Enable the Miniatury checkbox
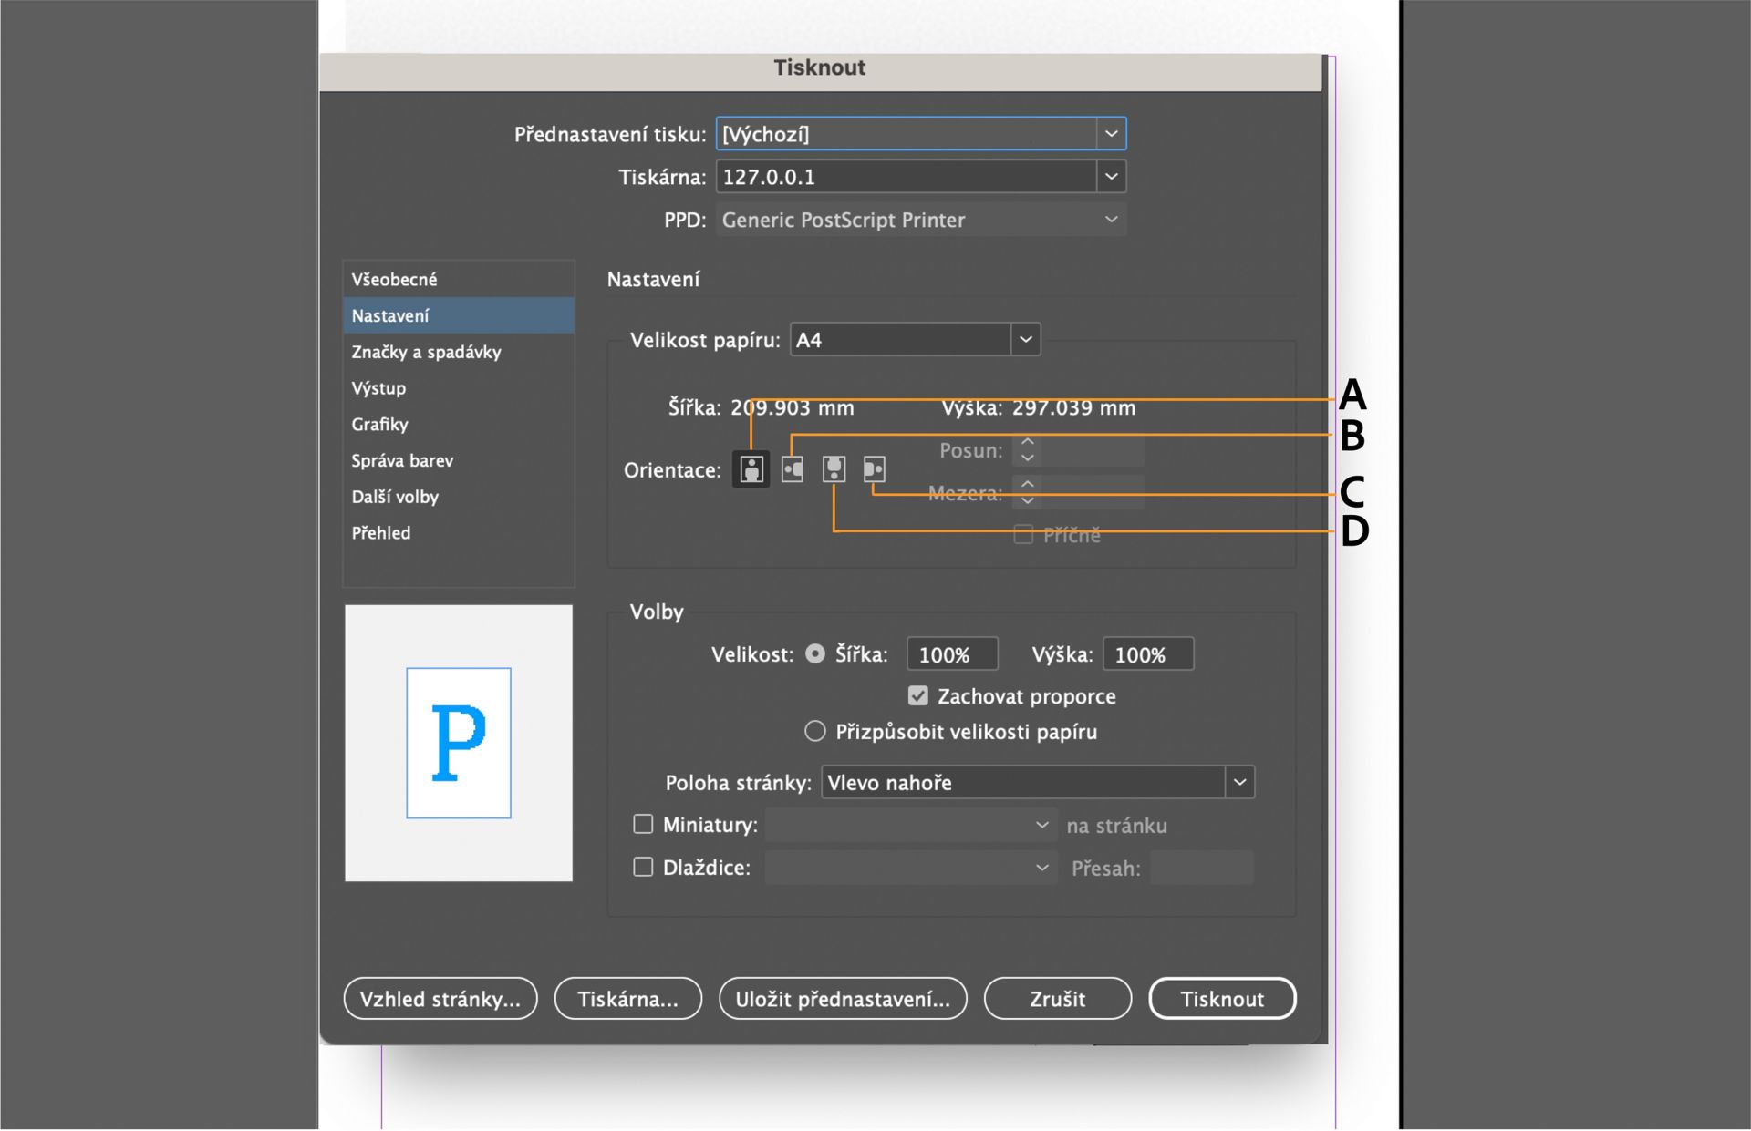Screen dimensions: 1751x1131 643,825
